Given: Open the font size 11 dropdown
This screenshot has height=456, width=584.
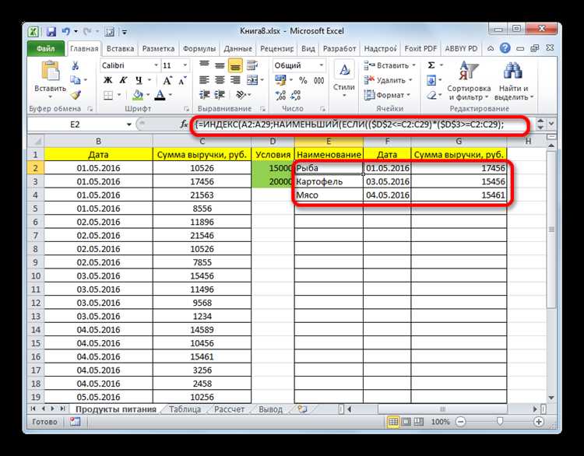Looking at the screenshot, I should 185,65.
